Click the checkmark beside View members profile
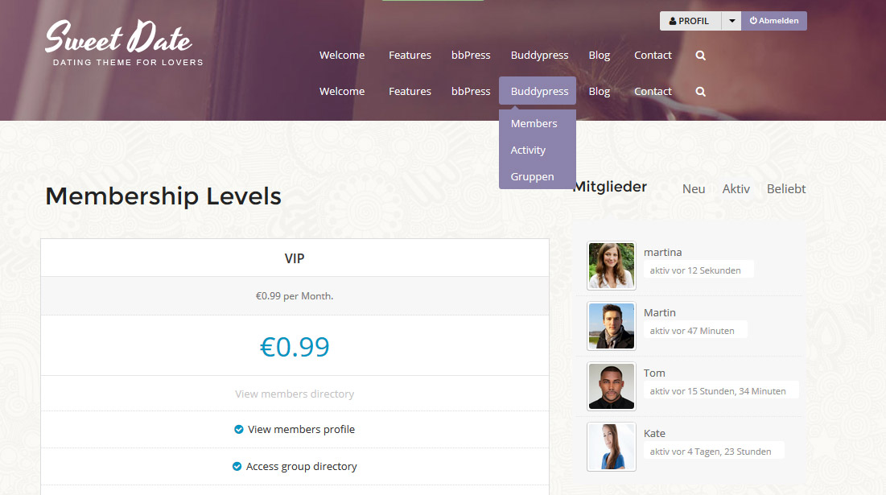This screenshot has height=495, width=886. click(x=238, y=430)
